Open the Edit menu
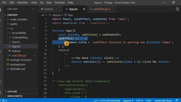This screenshot has width=181, height=102. click(x=12, y=3)
